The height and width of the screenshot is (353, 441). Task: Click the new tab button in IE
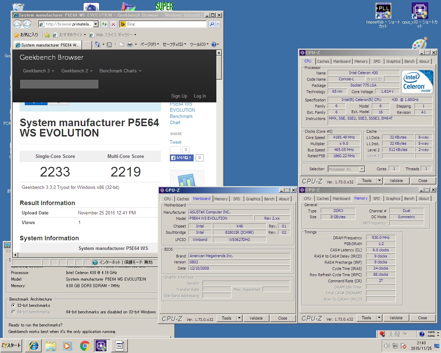pos(87,45)
